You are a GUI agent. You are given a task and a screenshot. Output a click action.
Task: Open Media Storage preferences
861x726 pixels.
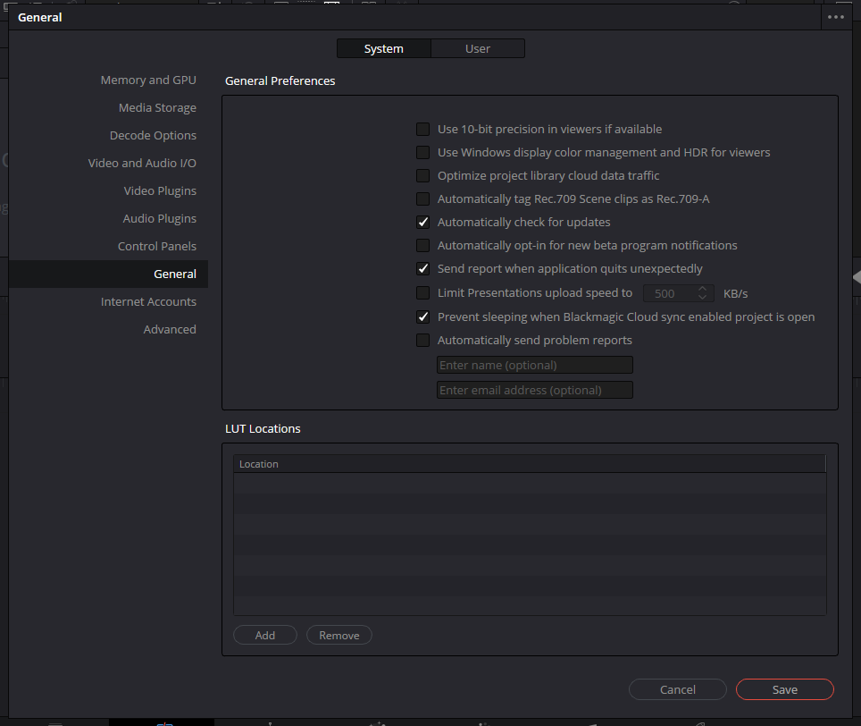point(157,107)
